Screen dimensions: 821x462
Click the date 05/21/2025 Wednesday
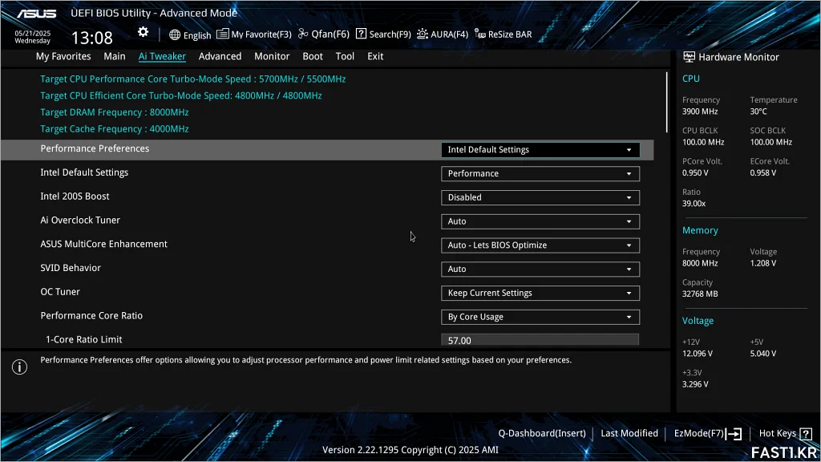tap(32, 37)
